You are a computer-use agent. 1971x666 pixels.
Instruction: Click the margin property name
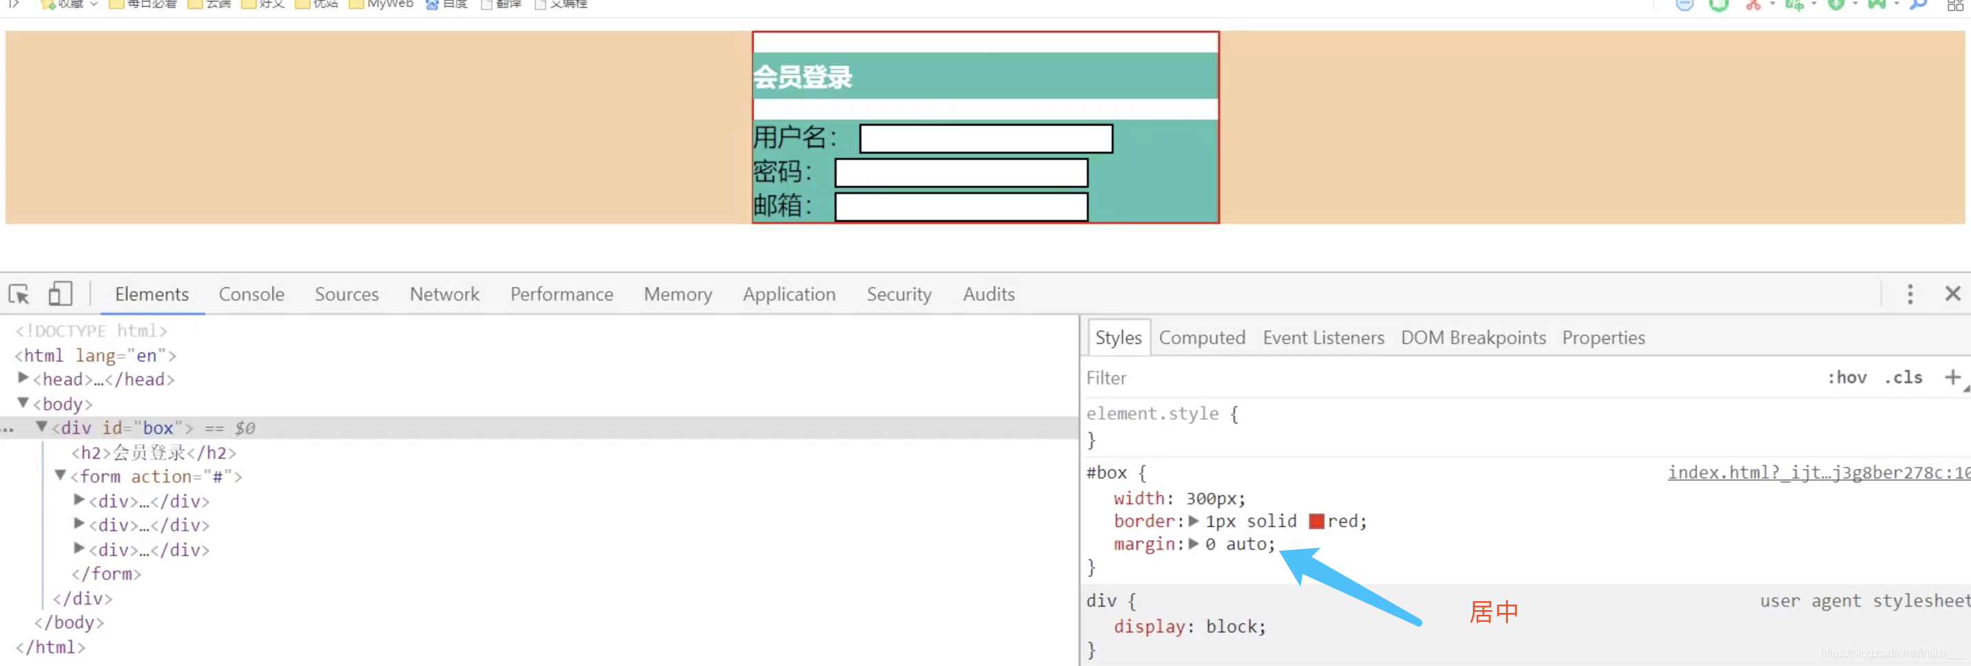(1144, 544)
